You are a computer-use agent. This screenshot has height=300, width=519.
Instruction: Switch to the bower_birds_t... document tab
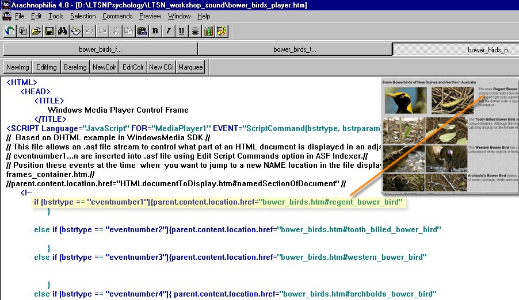(x=295, y=49)
